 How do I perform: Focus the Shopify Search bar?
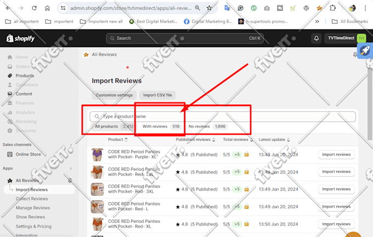coord(185,38)
